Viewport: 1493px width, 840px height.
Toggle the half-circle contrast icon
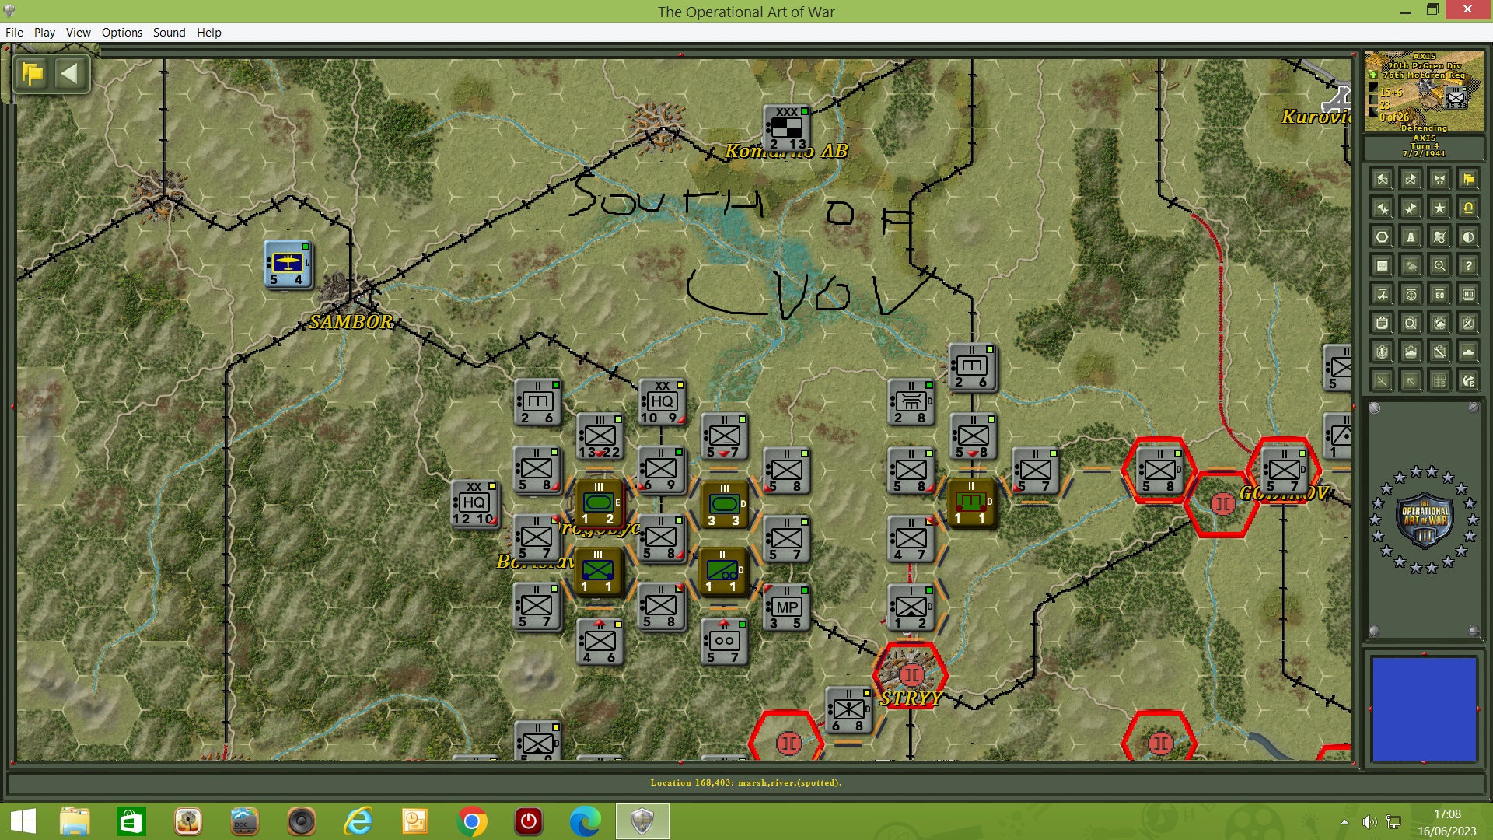click(x=1468, y=237)
